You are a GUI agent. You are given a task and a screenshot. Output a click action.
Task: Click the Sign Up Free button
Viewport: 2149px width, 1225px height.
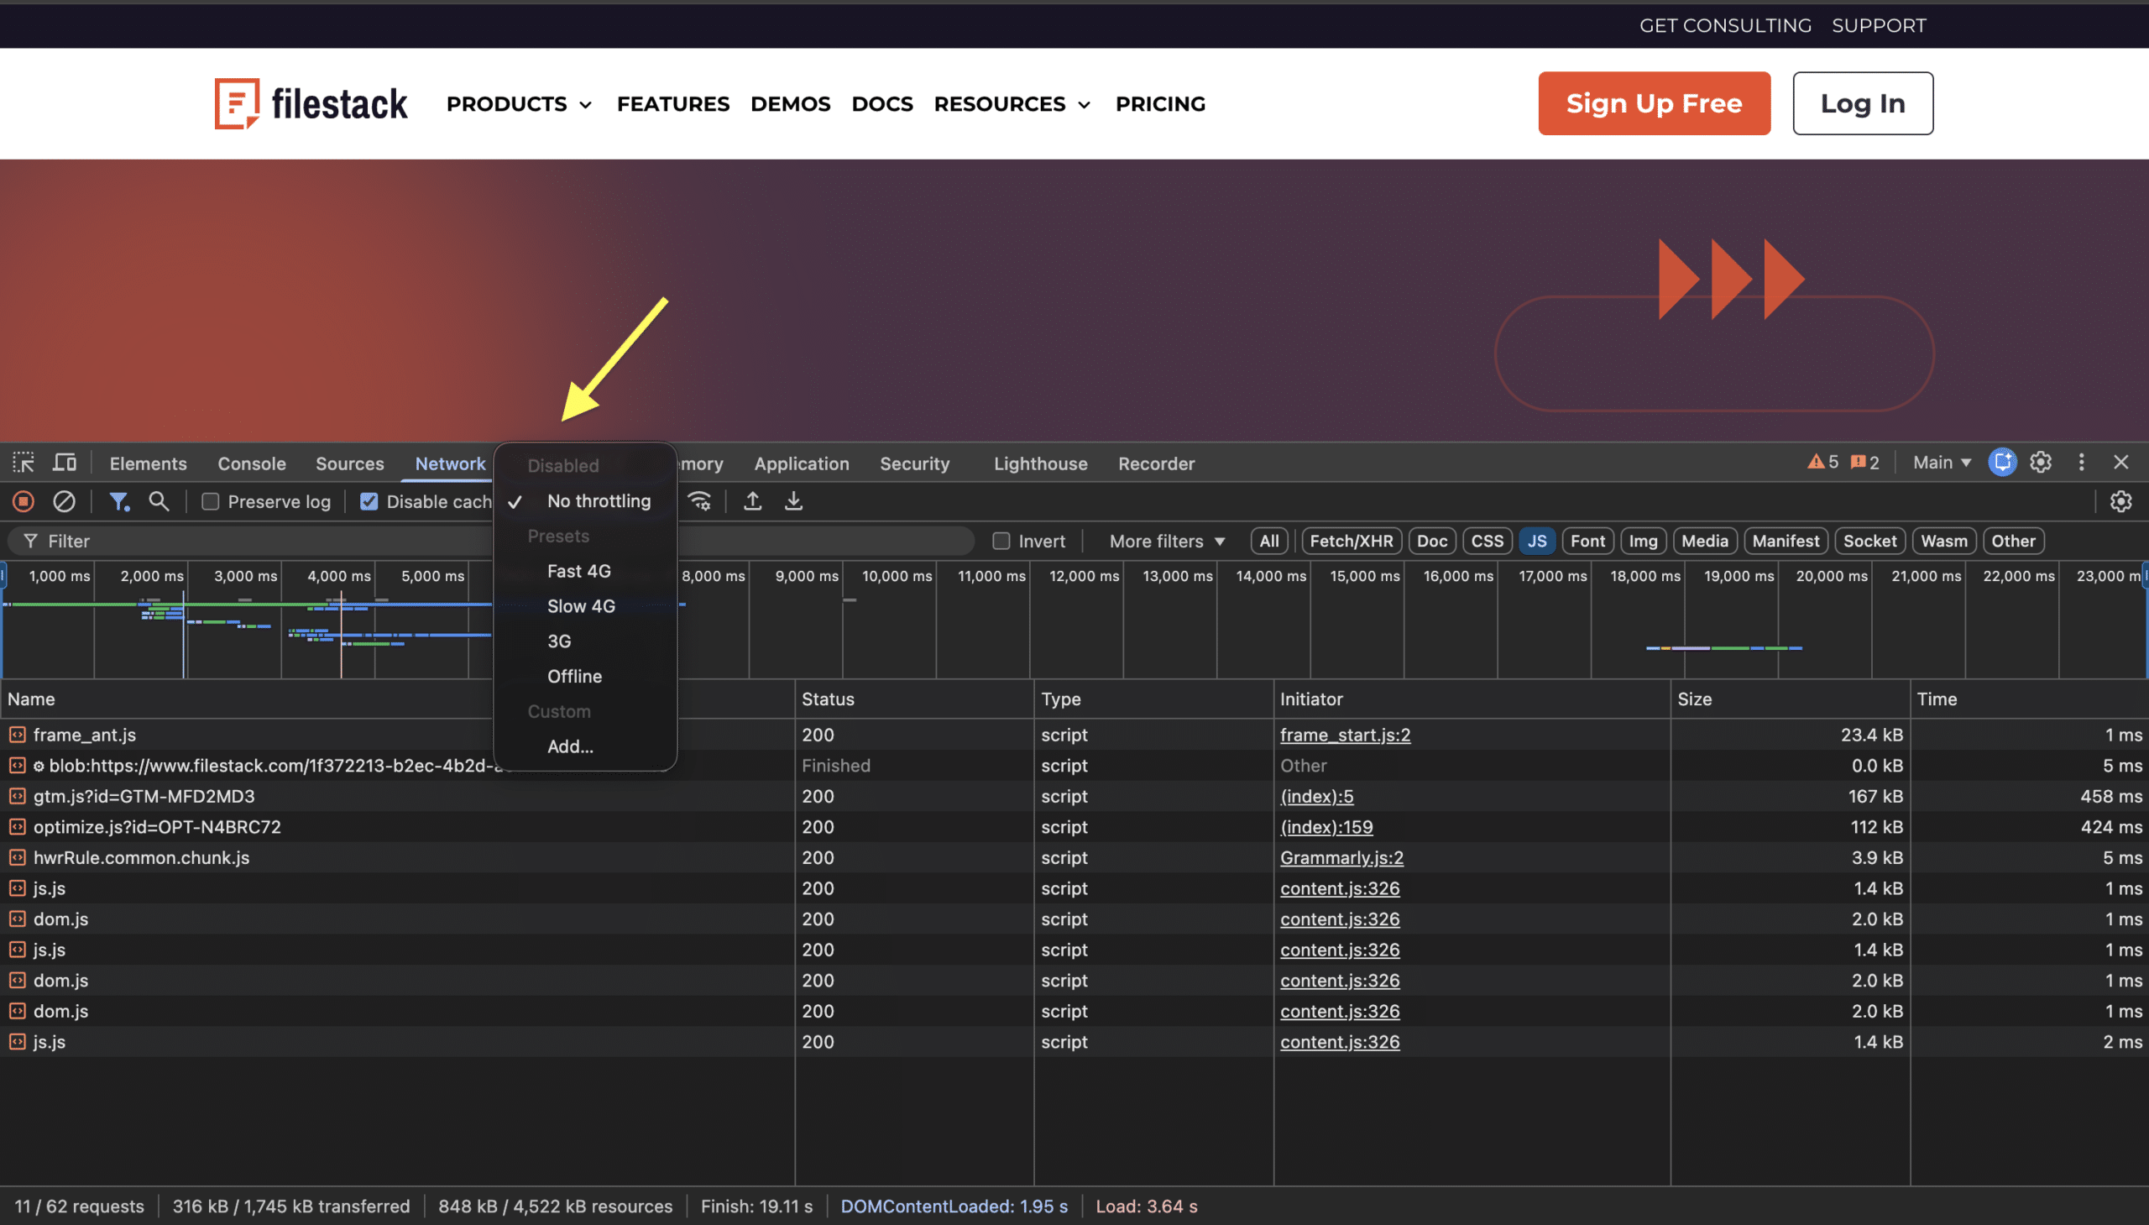tap(1654, 103)
